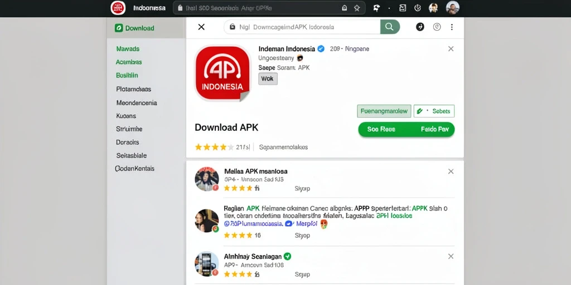Open Srluimbe in the sidebar

click(x=129, y=129)
